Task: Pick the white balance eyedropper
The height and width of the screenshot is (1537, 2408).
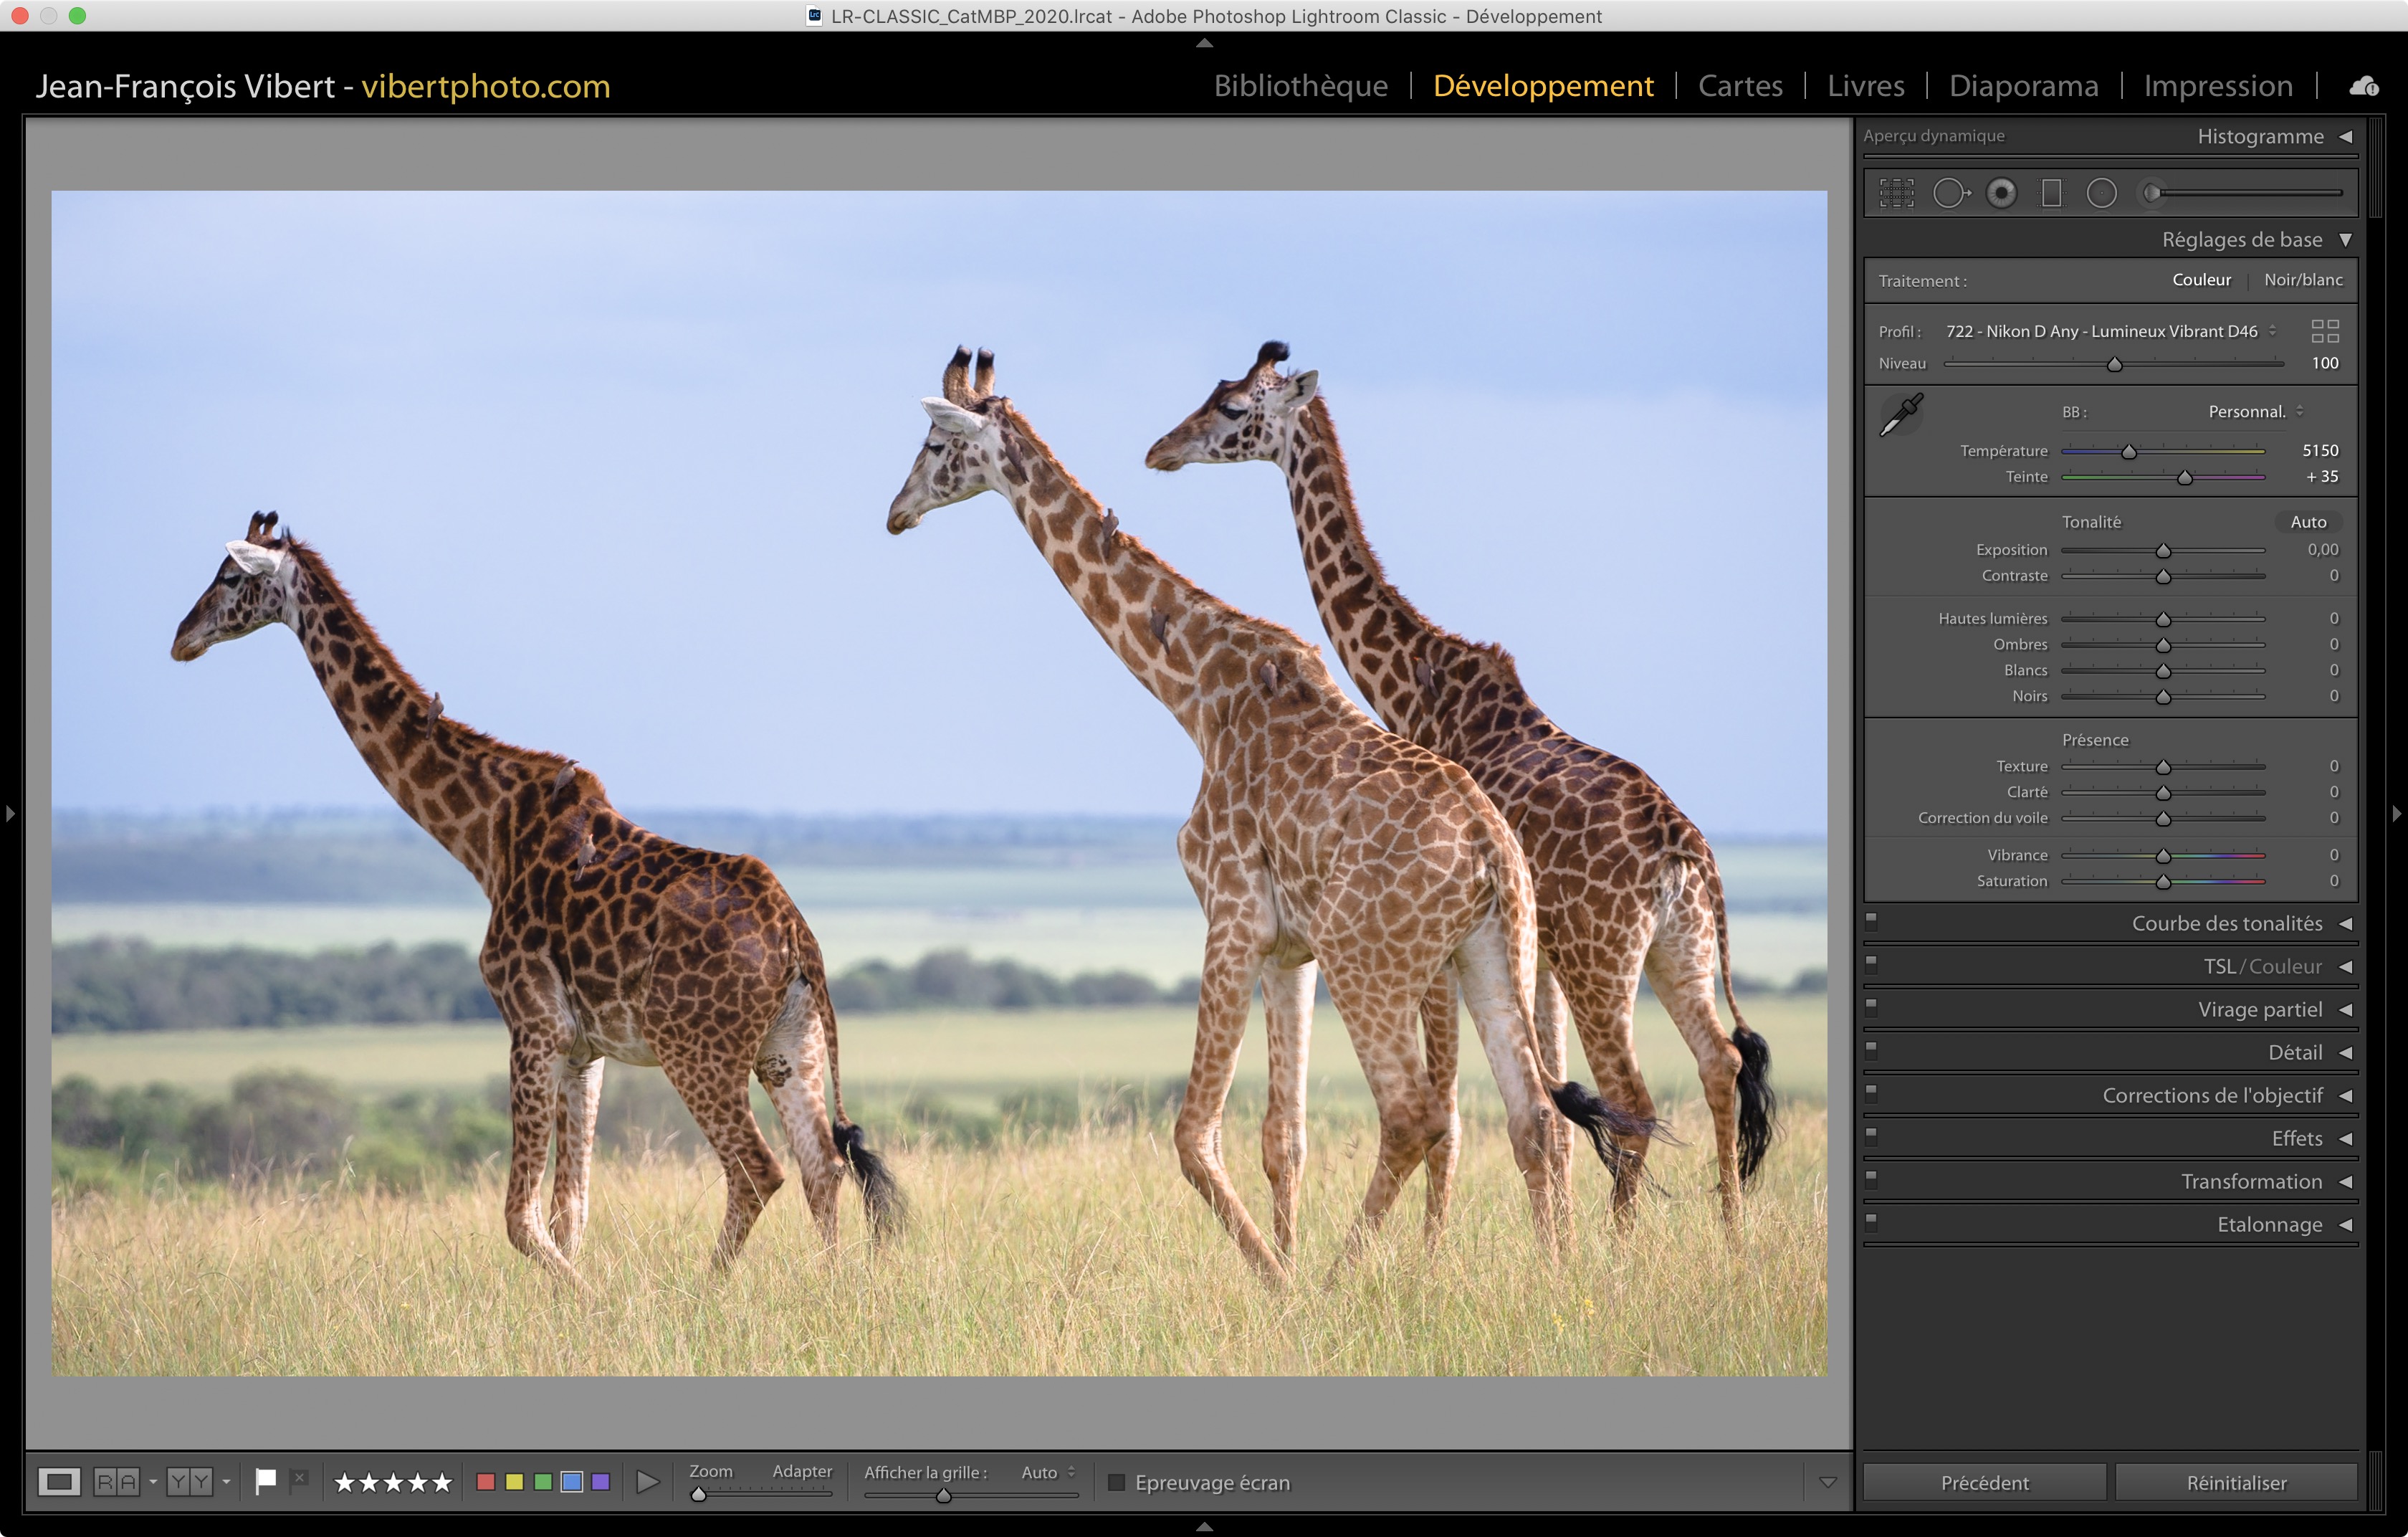Action: pyautogui.click(x=1901, y=414)
